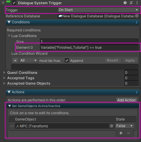This screenshot has width=141, height=142.
Task: Click the Apply button
Action: (130, 60)
